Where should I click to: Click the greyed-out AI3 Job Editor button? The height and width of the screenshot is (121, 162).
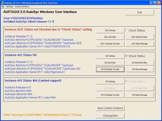(x=110, y=88)
